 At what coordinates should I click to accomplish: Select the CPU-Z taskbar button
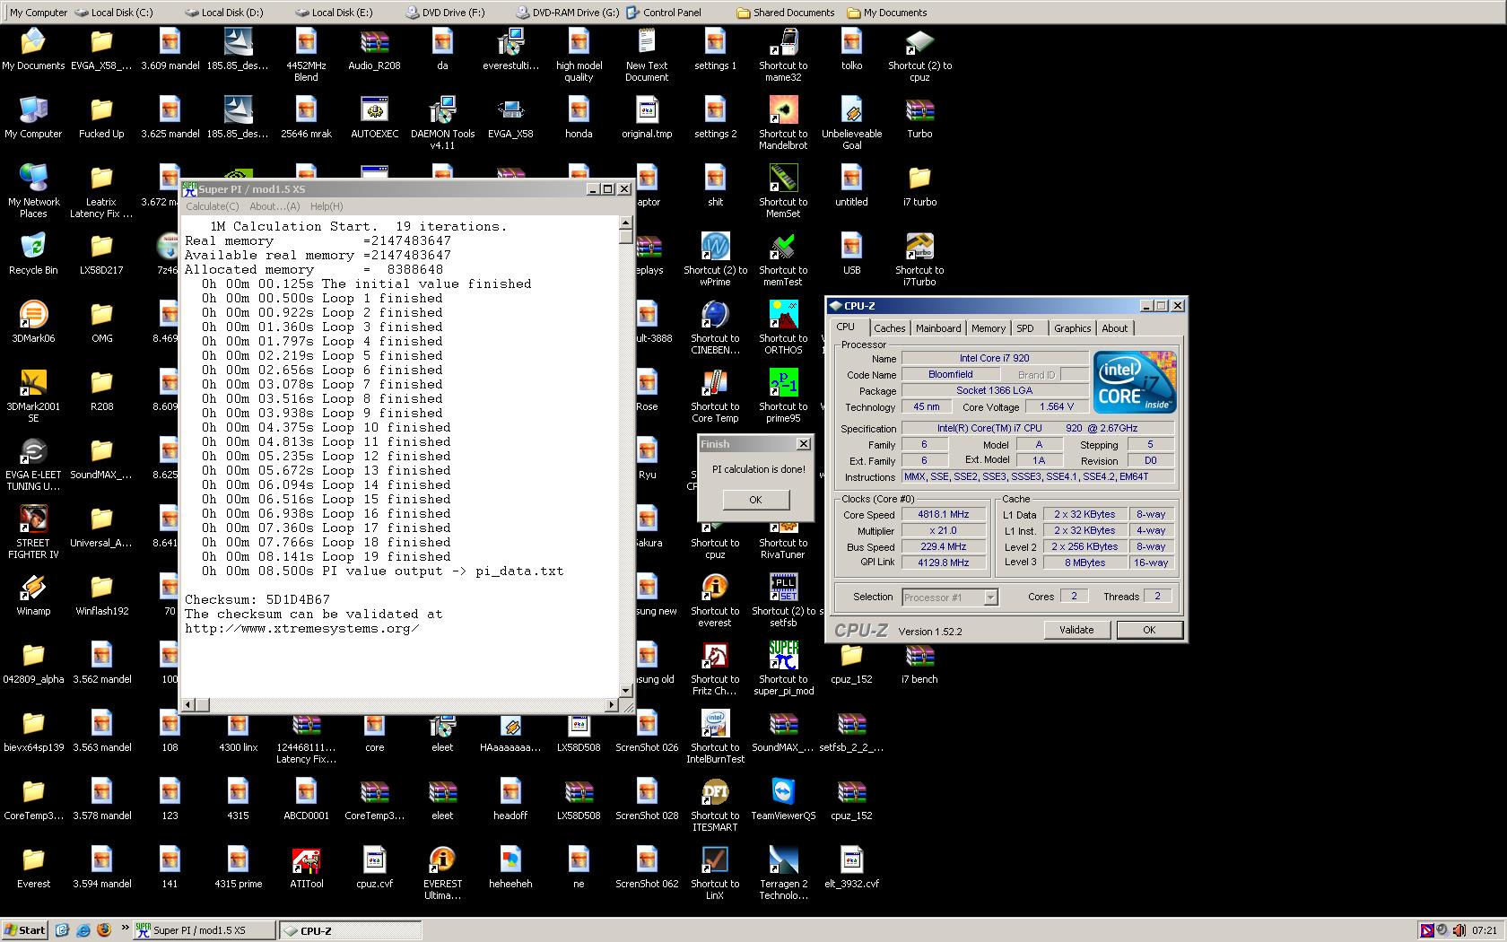click(x=350, y=930)
